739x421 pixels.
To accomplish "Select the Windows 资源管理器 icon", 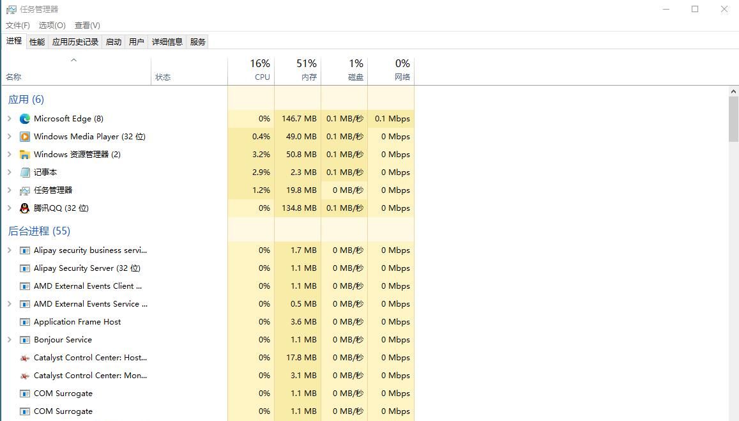I will pyautogui.click(x=24, y=154).
